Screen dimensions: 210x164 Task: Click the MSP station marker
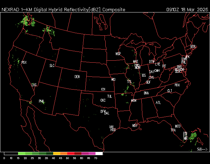click(118, 53)
